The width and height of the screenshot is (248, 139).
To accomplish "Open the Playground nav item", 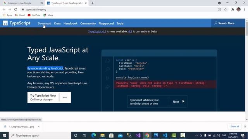I will [106, 23].
